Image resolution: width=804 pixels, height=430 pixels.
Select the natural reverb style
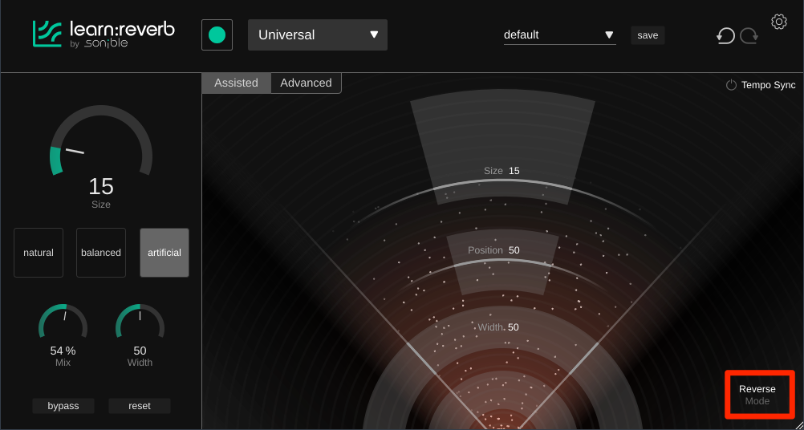(39, 253)
